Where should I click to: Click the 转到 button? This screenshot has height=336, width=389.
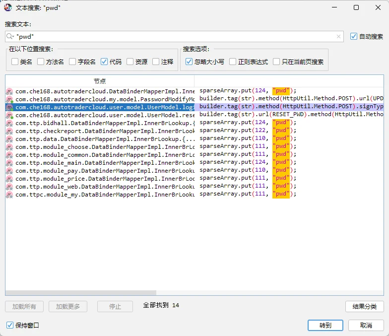coord(325,325)
